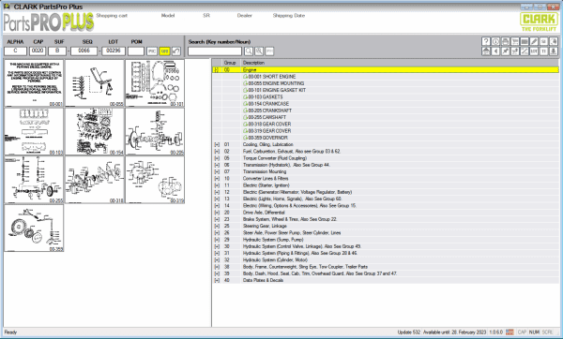Screen dimensions: 563x339
Task: Click the pushpin icon
Action: 505,52
